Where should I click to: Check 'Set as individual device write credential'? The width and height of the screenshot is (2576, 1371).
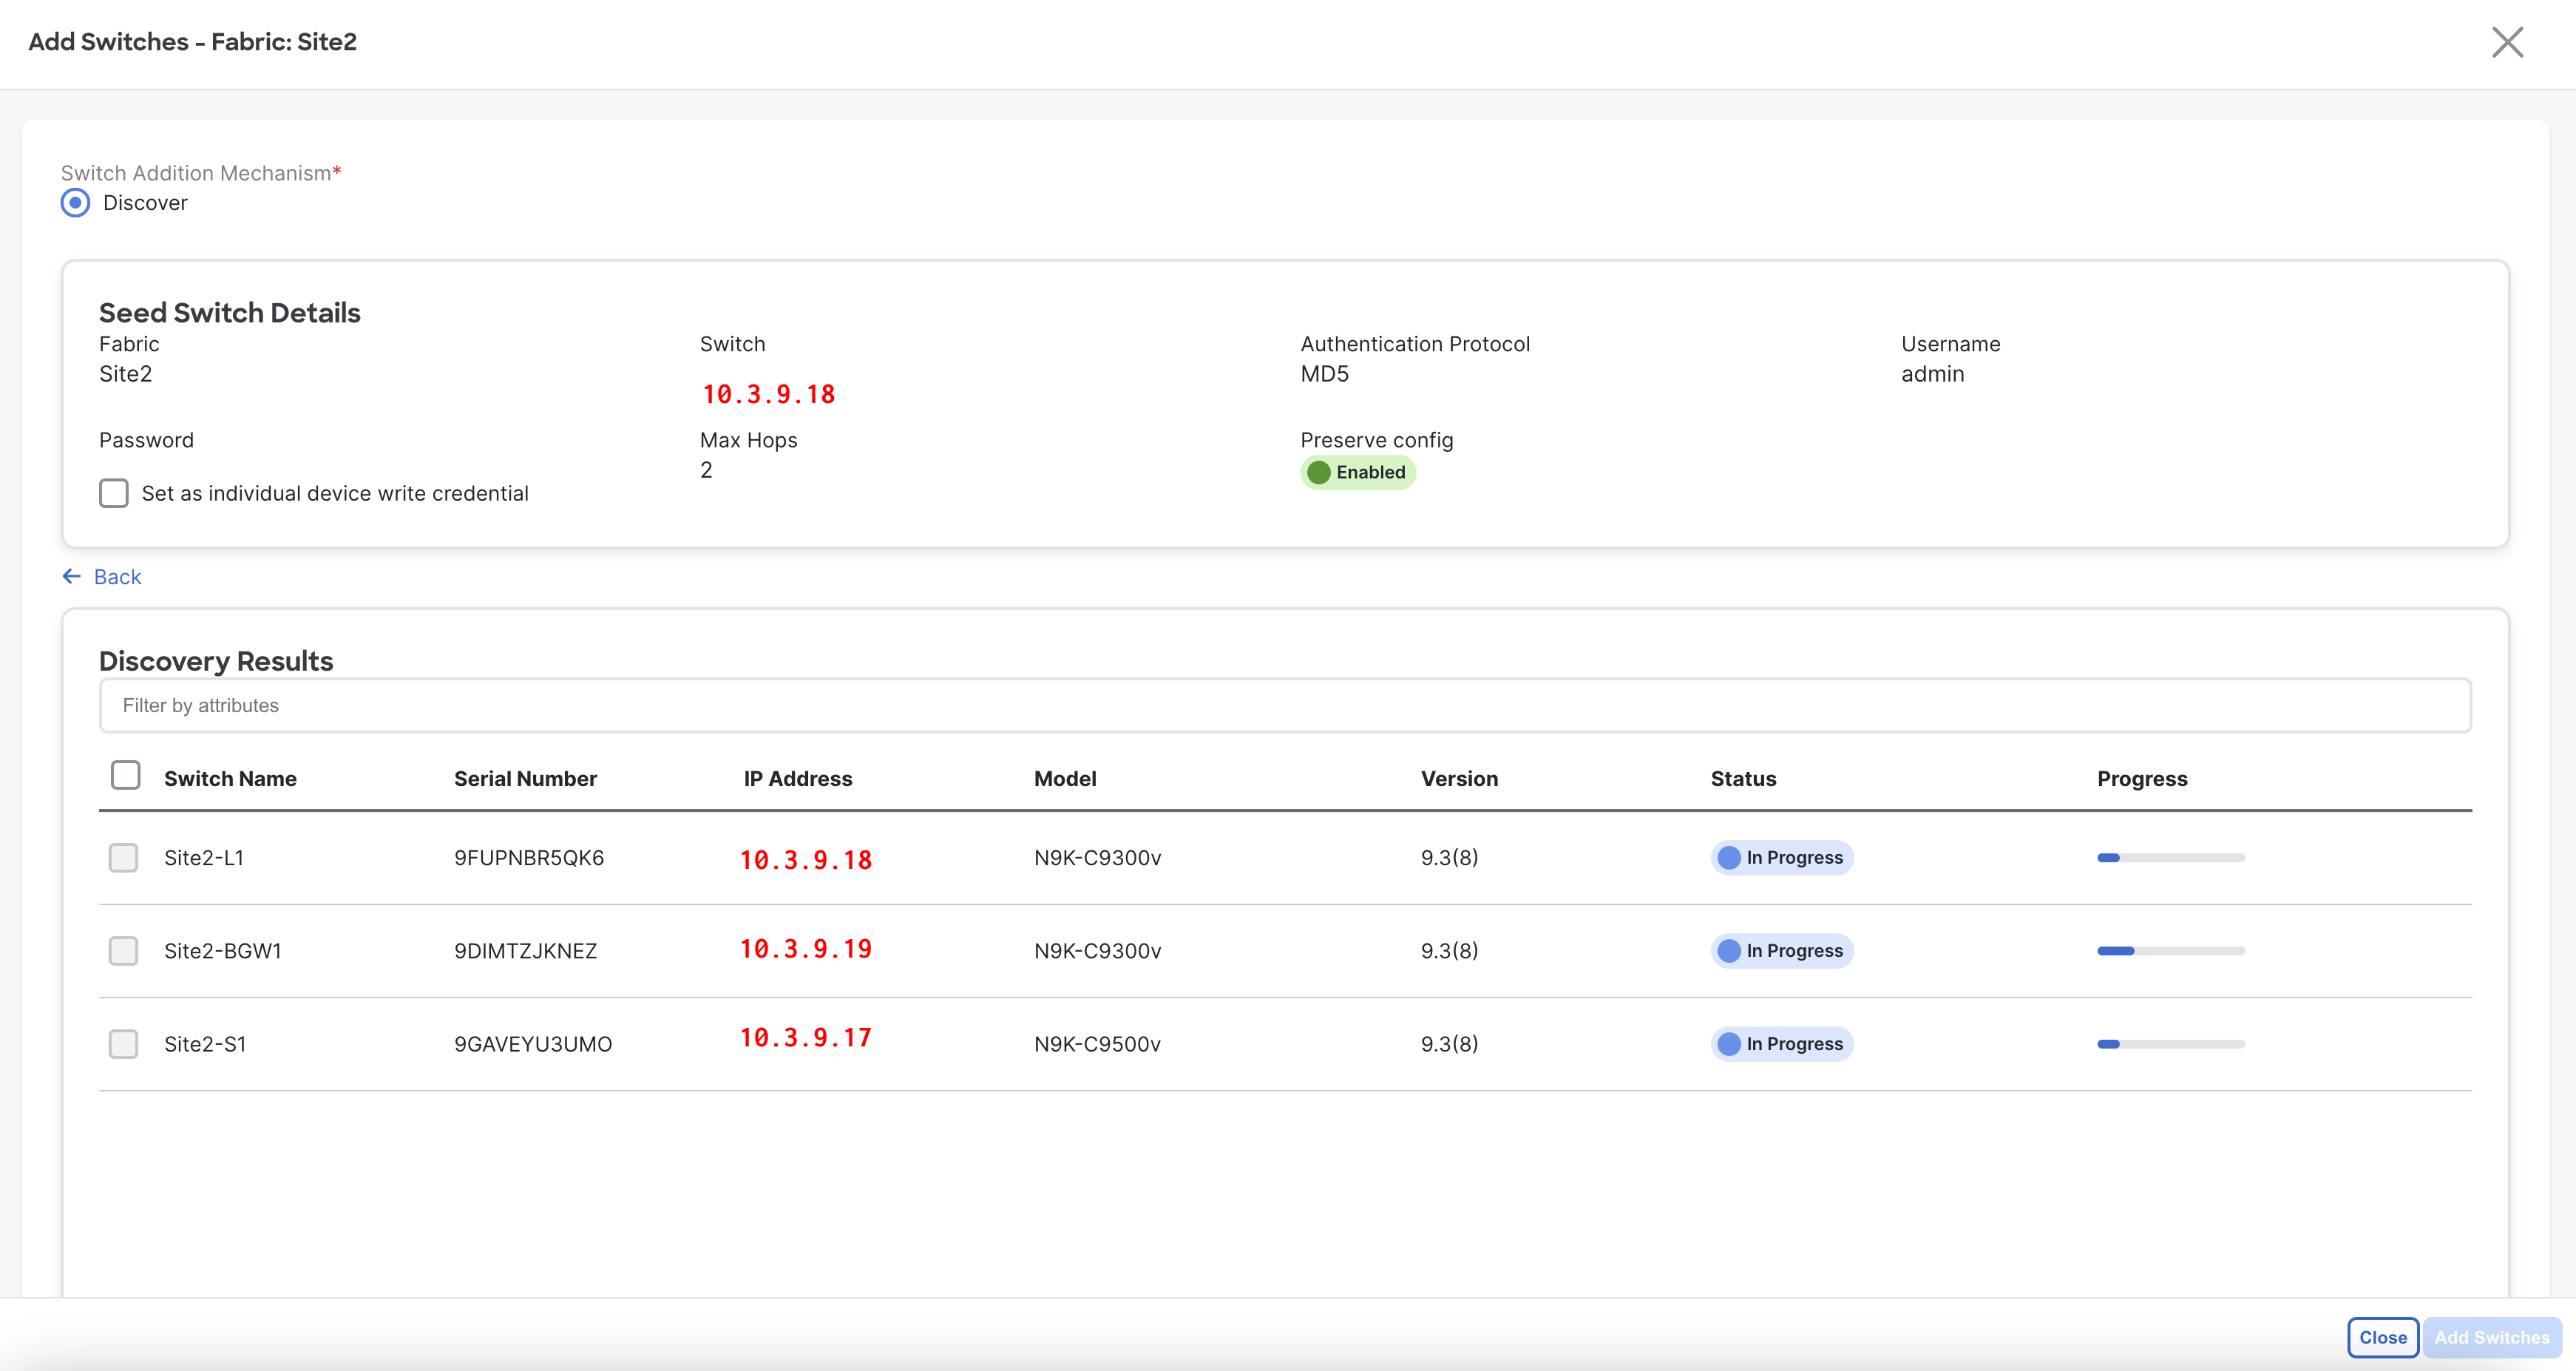click(x=114, y=493)
